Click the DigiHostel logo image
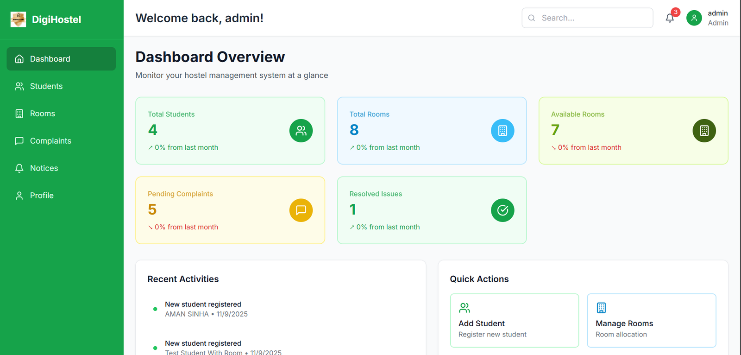Screen dimensions: 741x355 [x=18, y=19]
